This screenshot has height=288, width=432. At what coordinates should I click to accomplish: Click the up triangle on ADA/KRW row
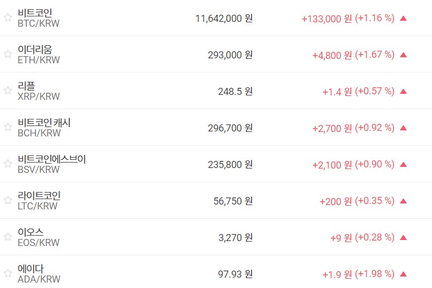[x=404, y=274]
